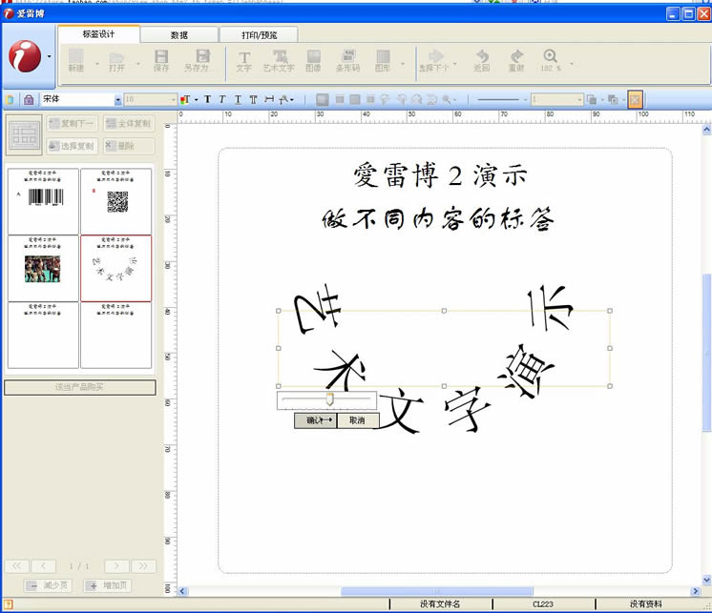Click the 没有文件名 status bar entry
The image size is (712, 613).
pos(440,603)
